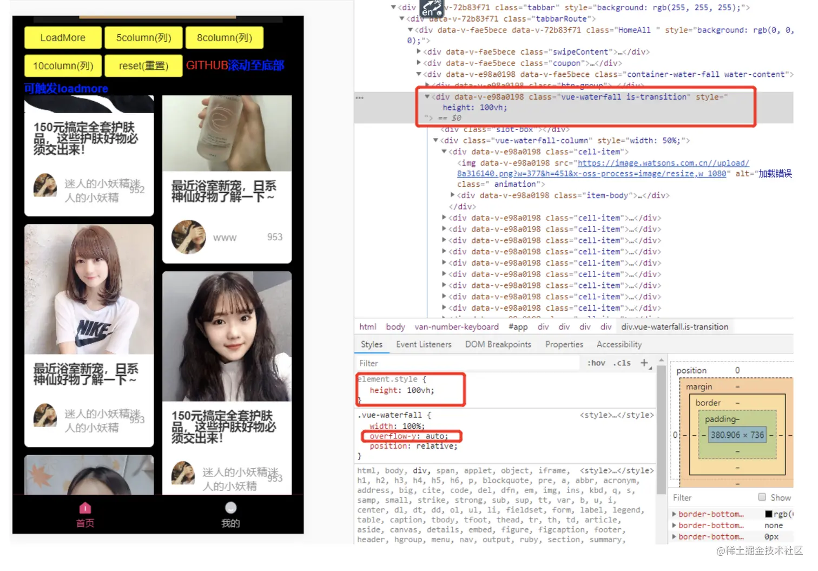This screenshot has height=571, width=818.
Task: Select the #app breadcrumb item
Action: pyautogui.click(x=517, y=326)
